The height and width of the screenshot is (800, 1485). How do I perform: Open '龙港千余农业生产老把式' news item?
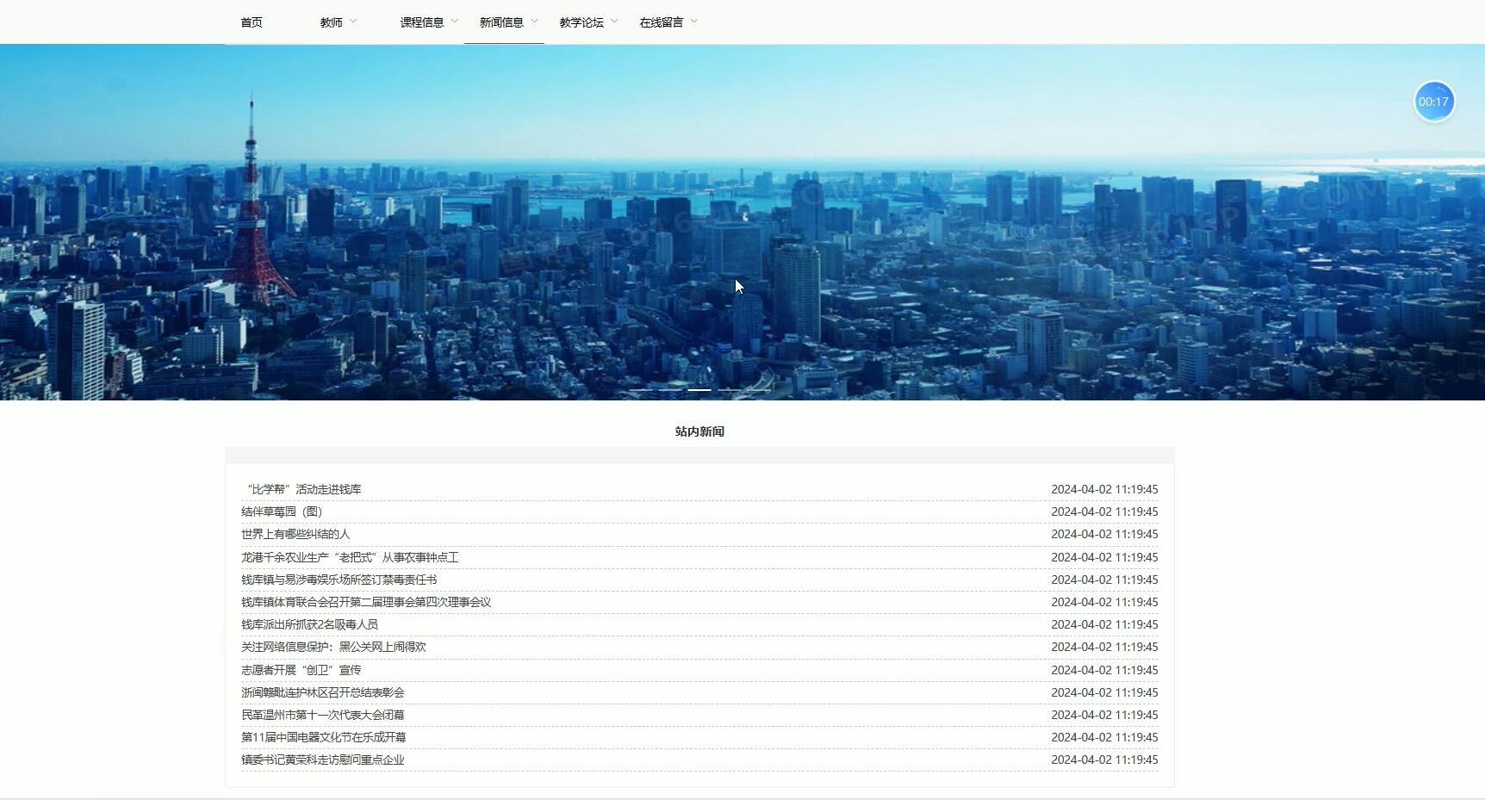click(x=349, y=557)
